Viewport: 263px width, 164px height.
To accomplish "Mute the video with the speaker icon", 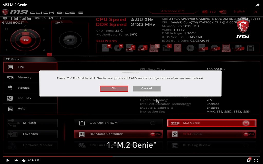I will [24, 160].
